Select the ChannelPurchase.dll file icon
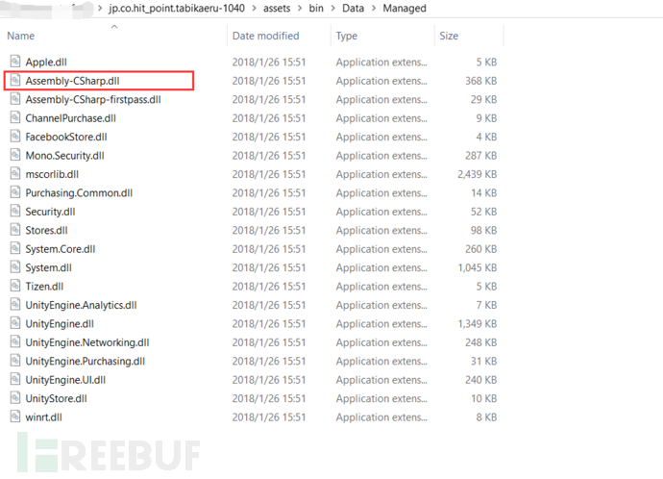The width and height of the screenshot is (663, 479). click(x=15, y=117)
